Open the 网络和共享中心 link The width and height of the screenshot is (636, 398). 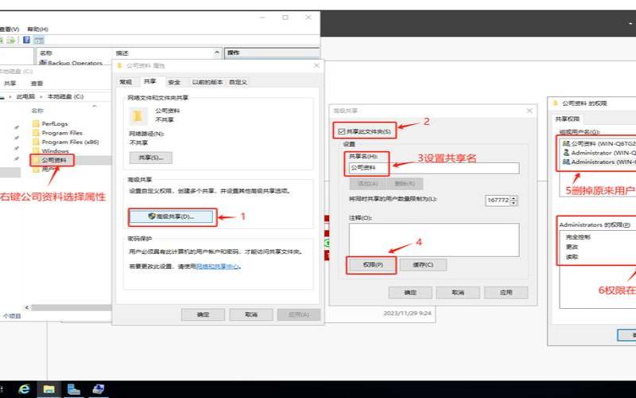point(217,267)
